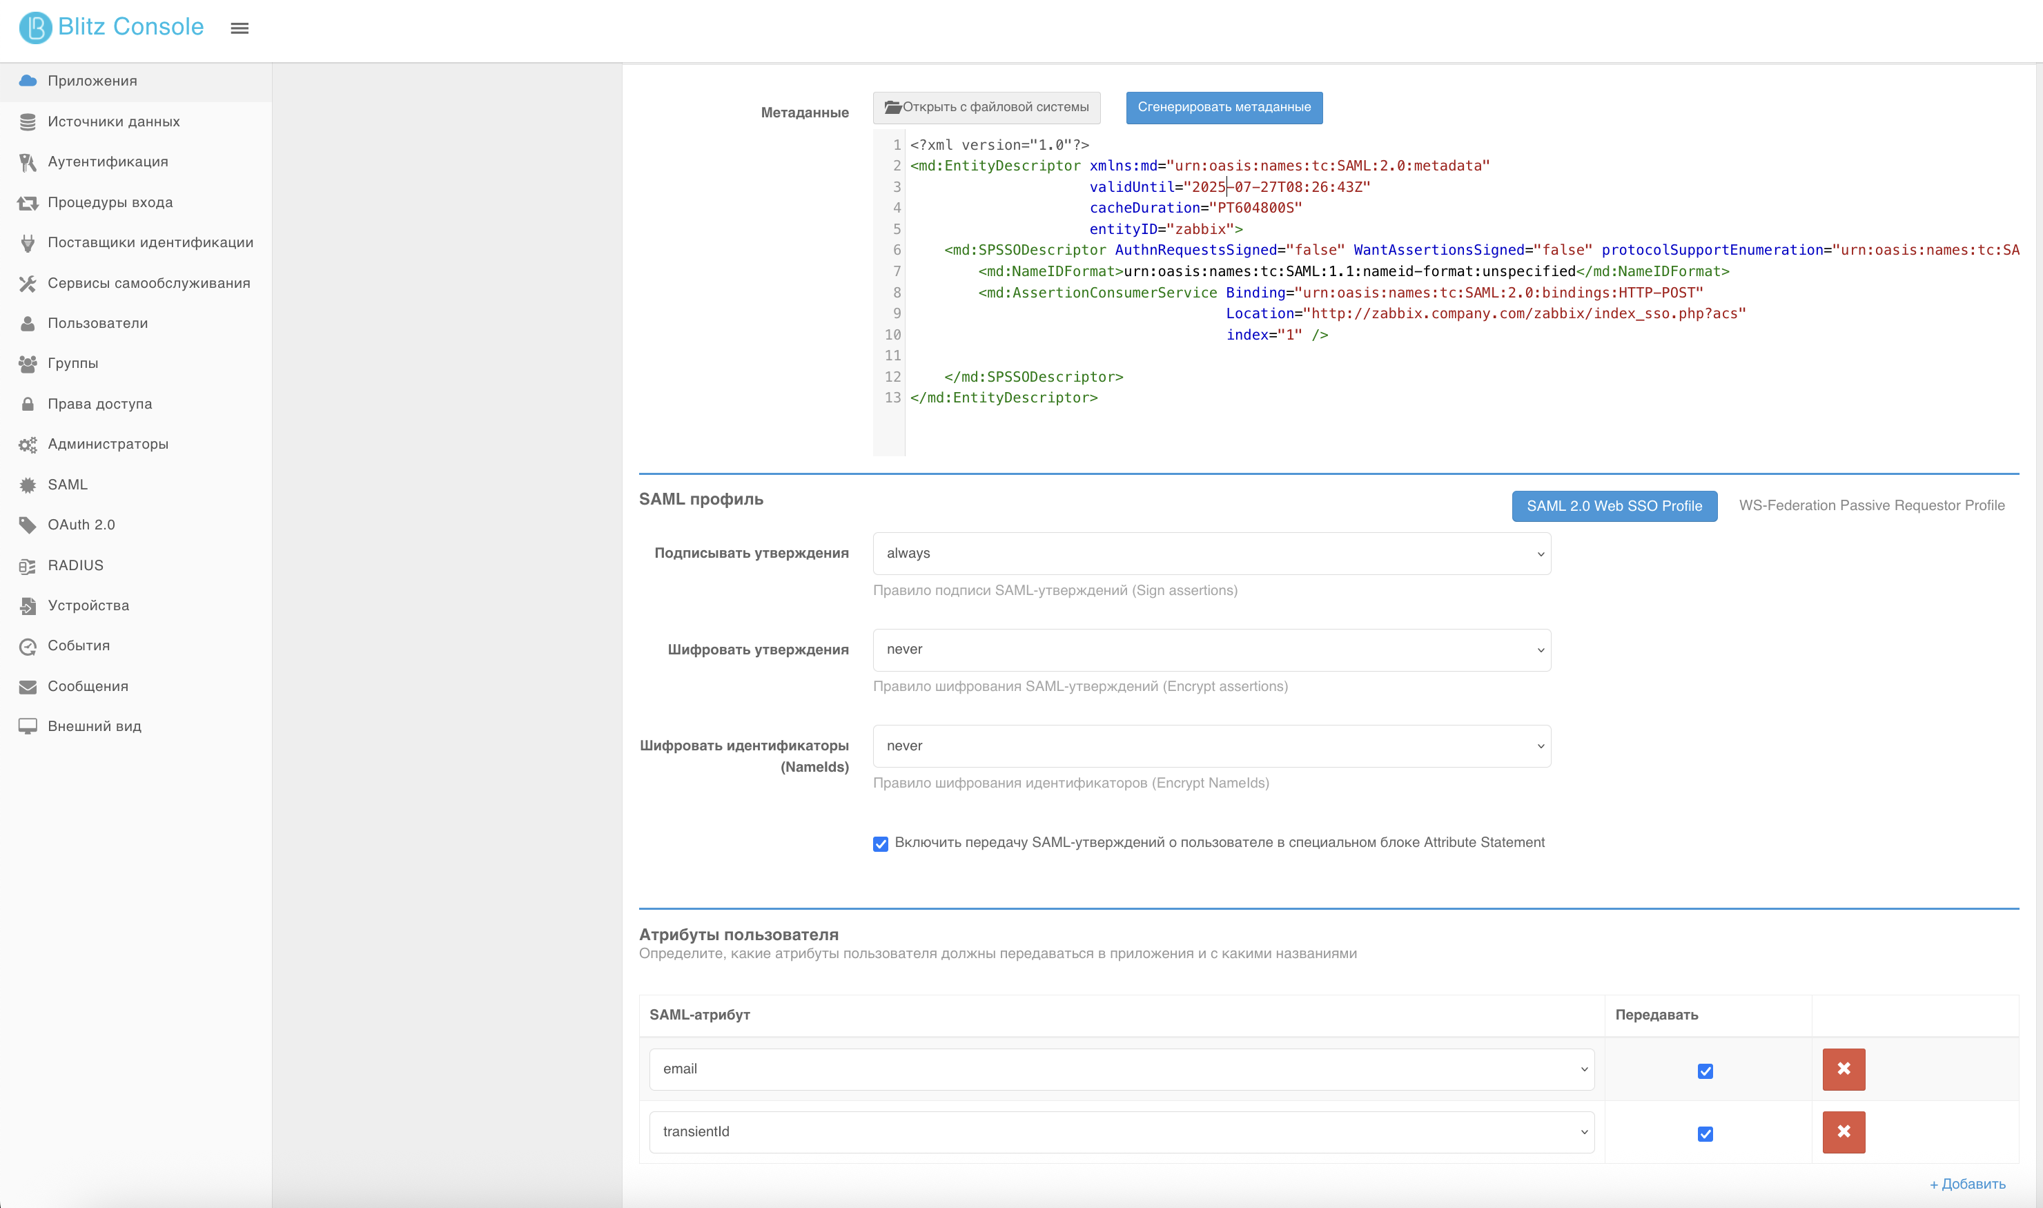Open the transientId SAML attribute dropdown
This screenshot has width=2043, height=1208.
click(x=1122, y=1132)
